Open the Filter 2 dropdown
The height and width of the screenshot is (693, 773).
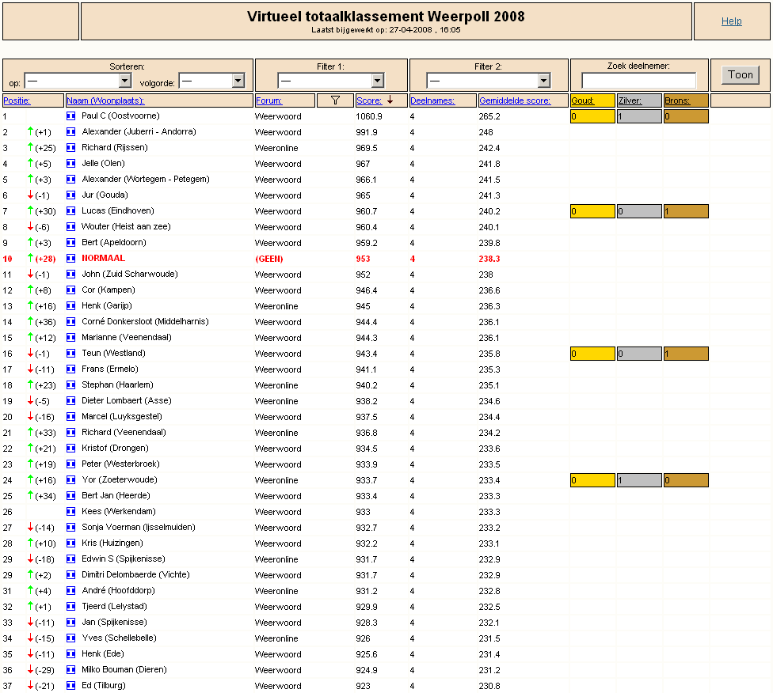489,80
